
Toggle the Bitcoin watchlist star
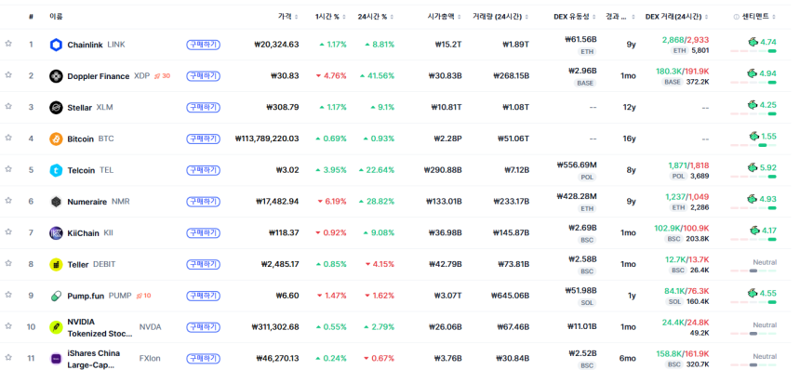(x=8, y=138)
